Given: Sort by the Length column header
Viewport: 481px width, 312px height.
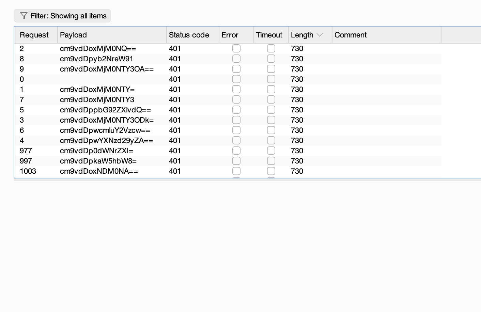Looking at the screenshot, I should point(310,35).
